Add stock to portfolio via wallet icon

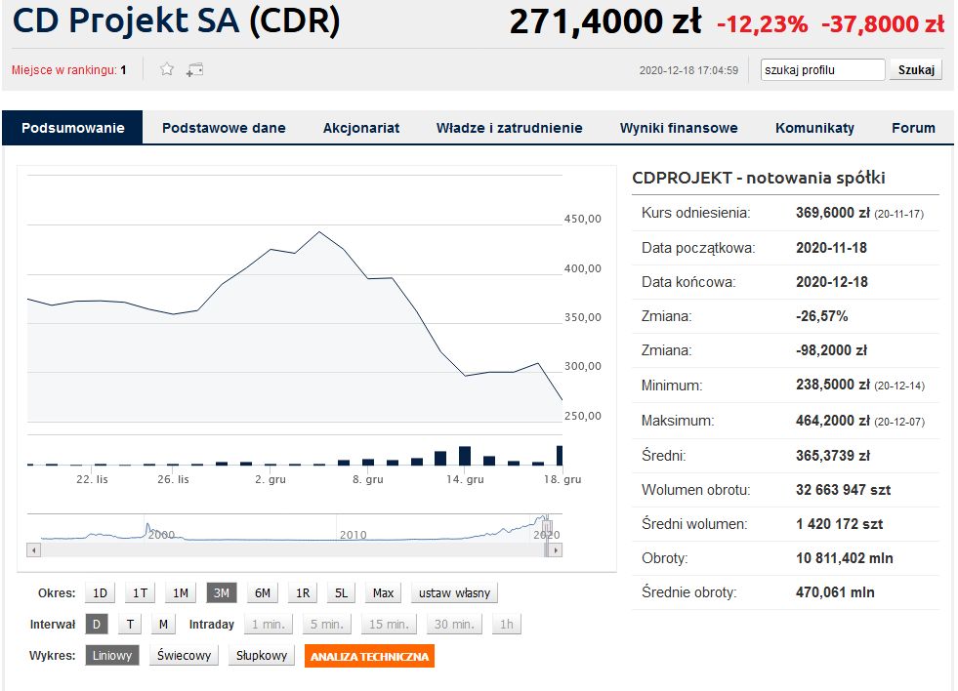194,69
